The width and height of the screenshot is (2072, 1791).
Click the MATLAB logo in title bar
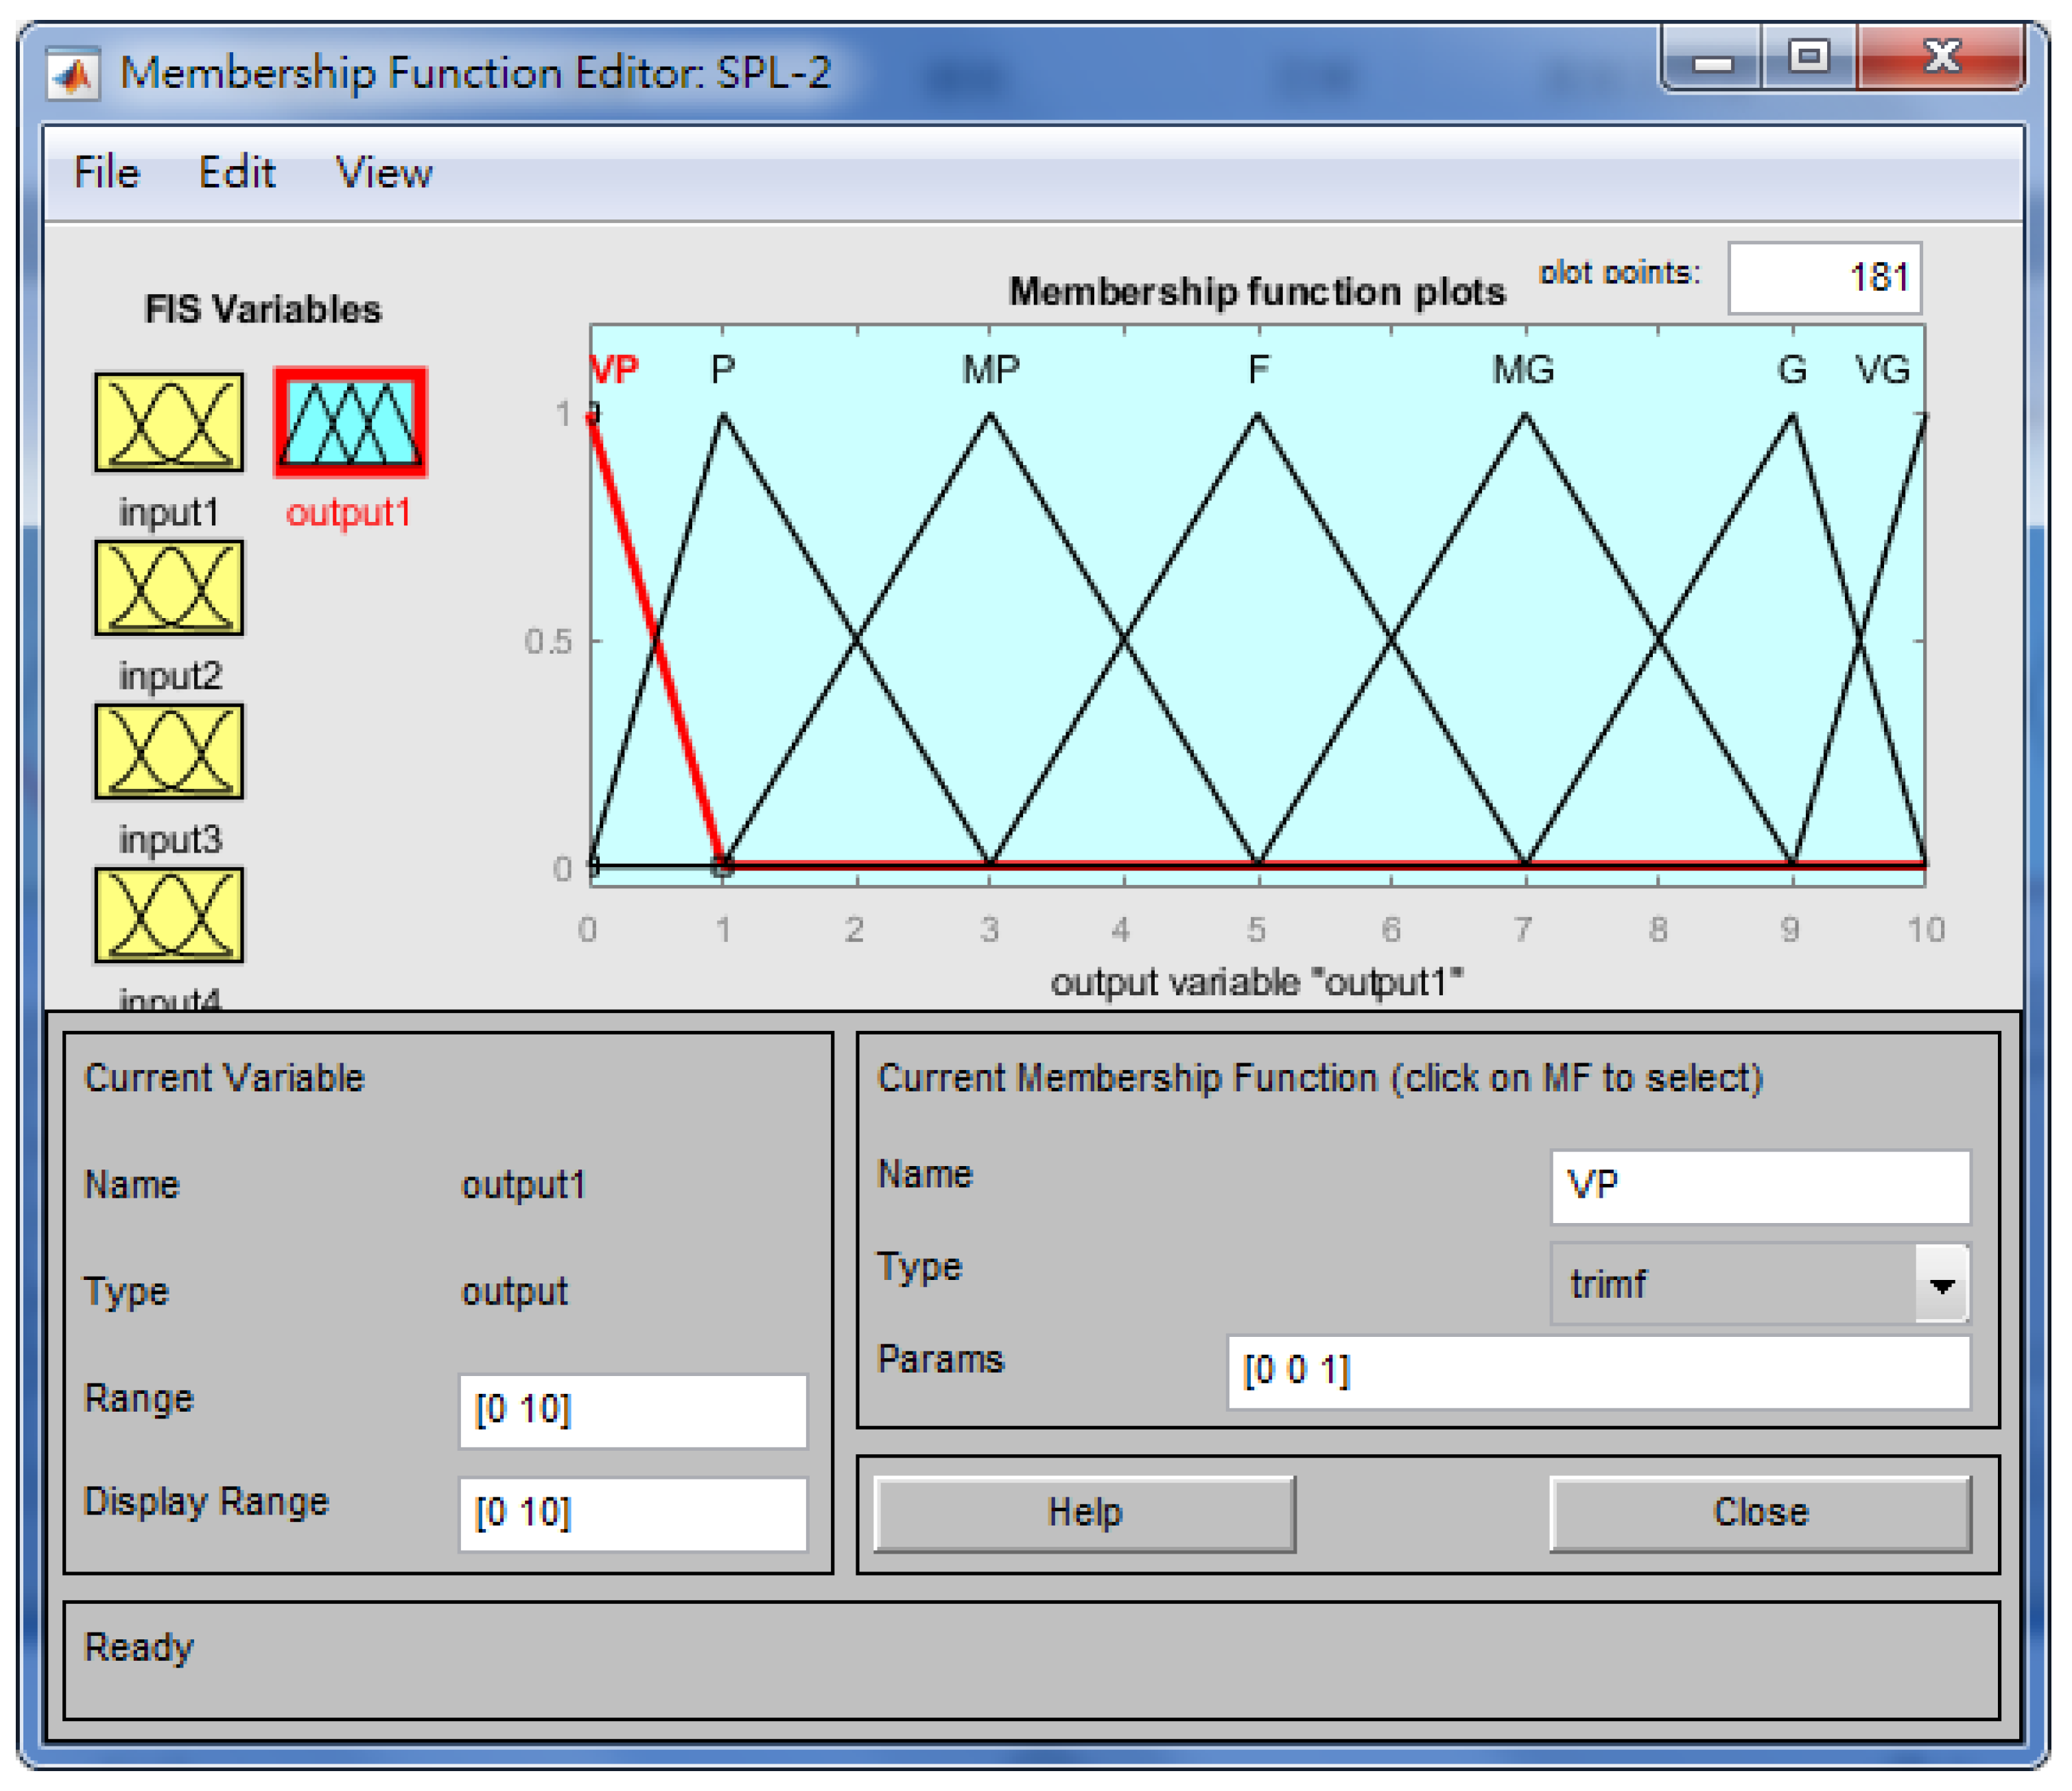73,75
